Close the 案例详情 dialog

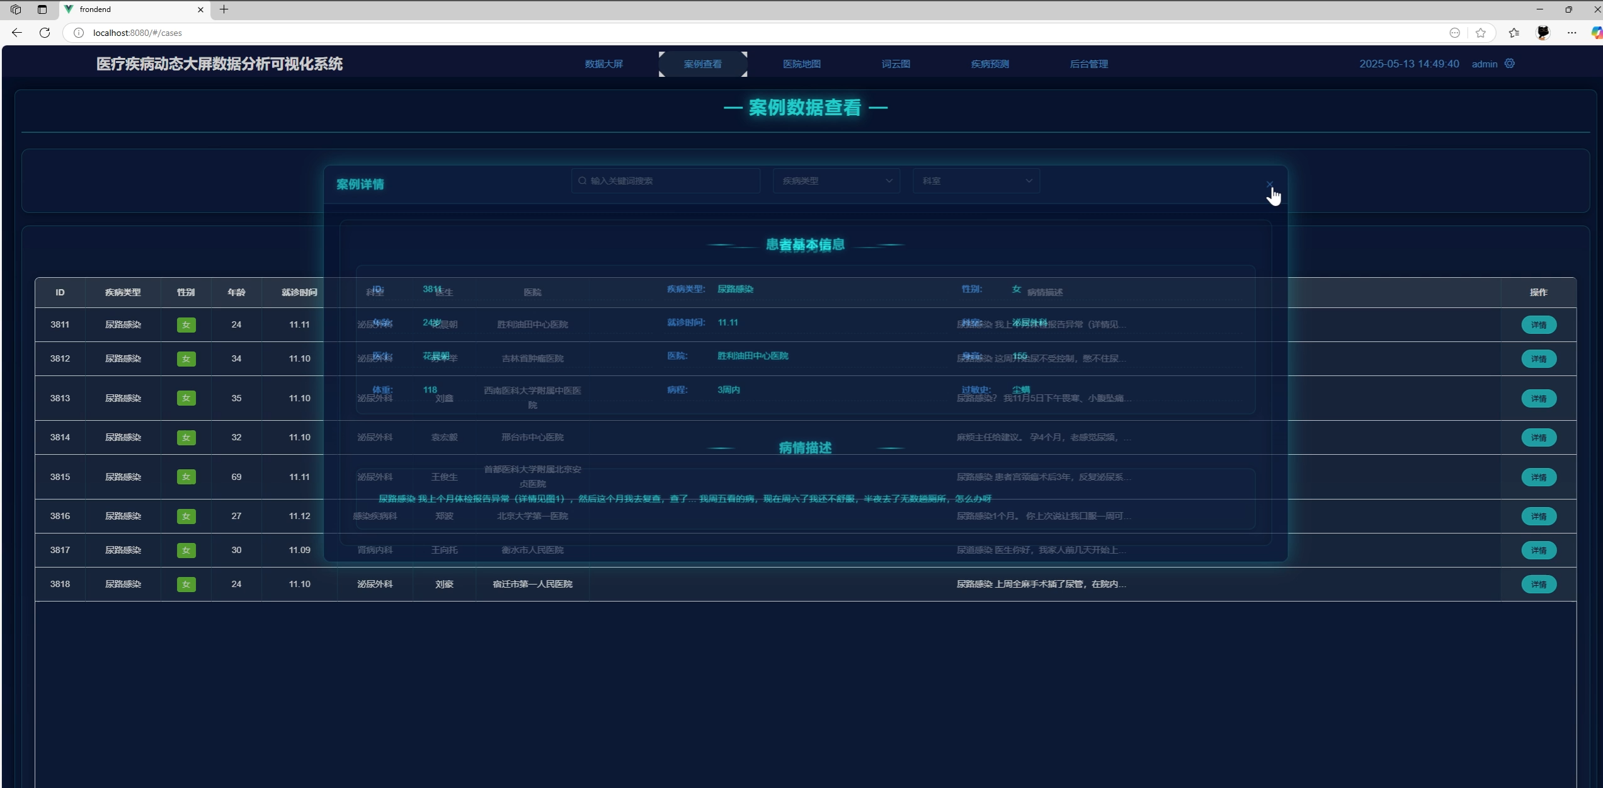(1269, 185)
